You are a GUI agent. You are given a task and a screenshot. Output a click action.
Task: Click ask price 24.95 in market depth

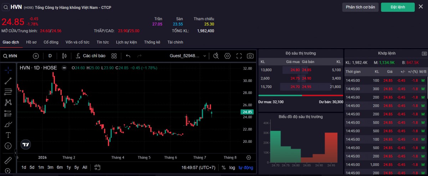(x=307, y=87)
